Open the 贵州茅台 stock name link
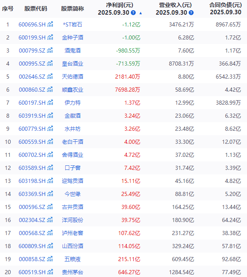The image size is (247, 277). (x=73, y=272)
